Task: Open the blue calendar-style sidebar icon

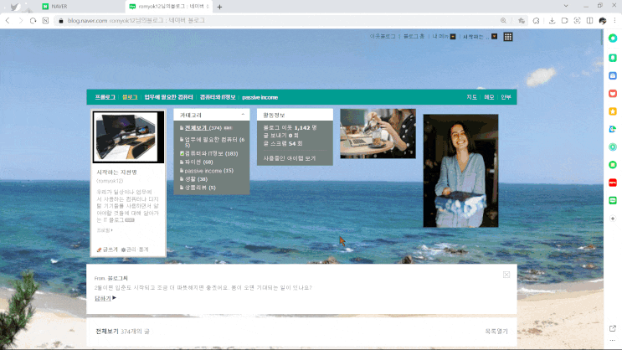Action: click(x=613, y=75)
